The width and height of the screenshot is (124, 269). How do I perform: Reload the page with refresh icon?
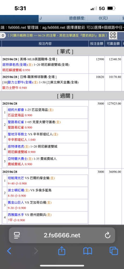[x=108, y=235]
